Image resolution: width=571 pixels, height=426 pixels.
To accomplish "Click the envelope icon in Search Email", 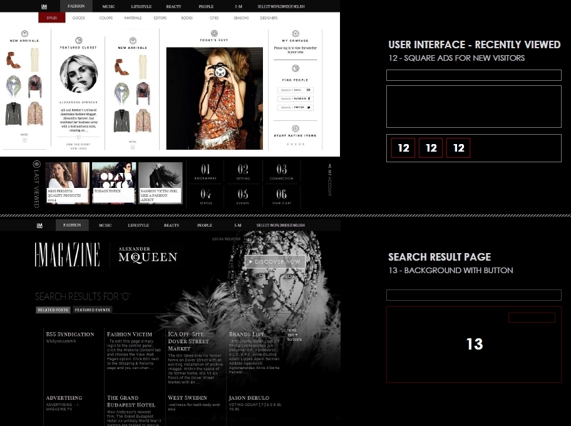I will pos(309,90).
